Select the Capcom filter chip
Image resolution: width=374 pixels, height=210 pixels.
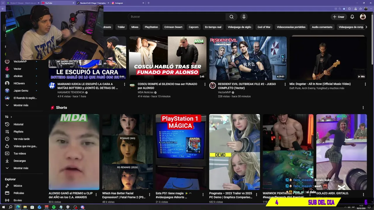point(193,27)
